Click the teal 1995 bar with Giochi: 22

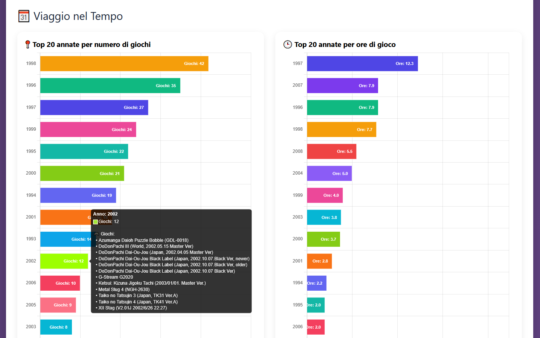coord(84,151)
